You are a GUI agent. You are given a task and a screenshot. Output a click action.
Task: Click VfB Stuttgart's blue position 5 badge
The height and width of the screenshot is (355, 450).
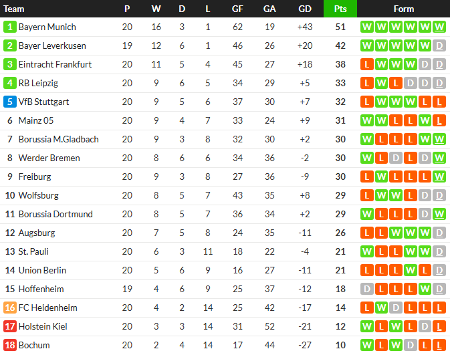(x=9, y=102)
